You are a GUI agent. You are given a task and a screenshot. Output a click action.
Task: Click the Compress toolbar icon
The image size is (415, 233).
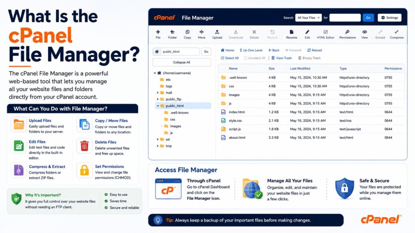point(396,32)
